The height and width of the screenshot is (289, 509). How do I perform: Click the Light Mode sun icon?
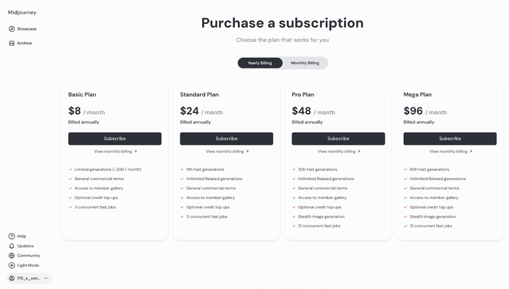tap(12, 265)
